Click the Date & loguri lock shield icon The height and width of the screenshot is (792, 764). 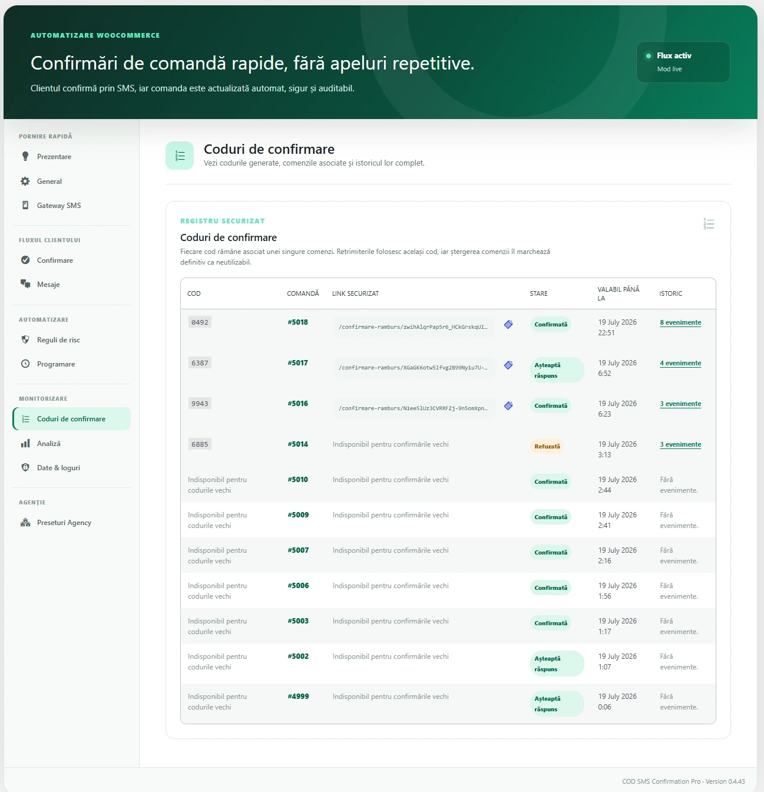coord(25,467)
